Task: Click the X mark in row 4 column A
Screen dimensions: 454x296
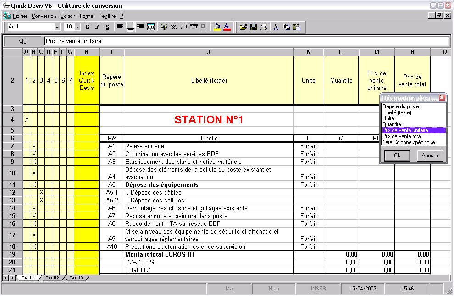Action: click(x=27, y=120)
